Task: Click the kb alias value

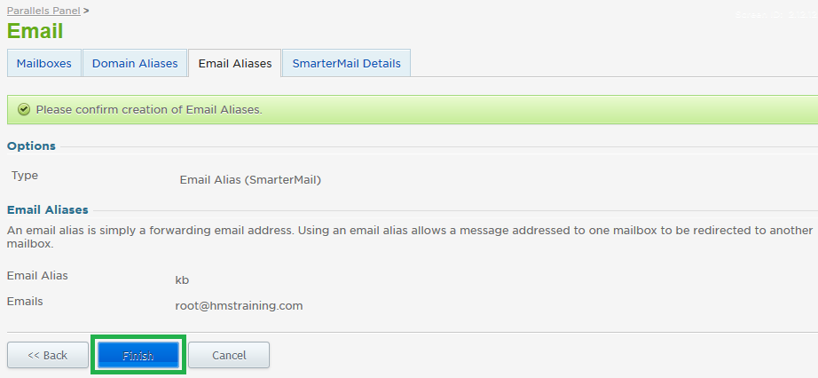Action: point(182,280)
